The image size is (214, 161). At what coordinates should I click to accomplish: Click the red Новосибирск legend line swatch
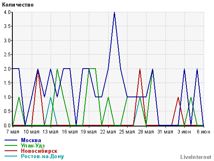pyautogui.click(x=11, y=151)
